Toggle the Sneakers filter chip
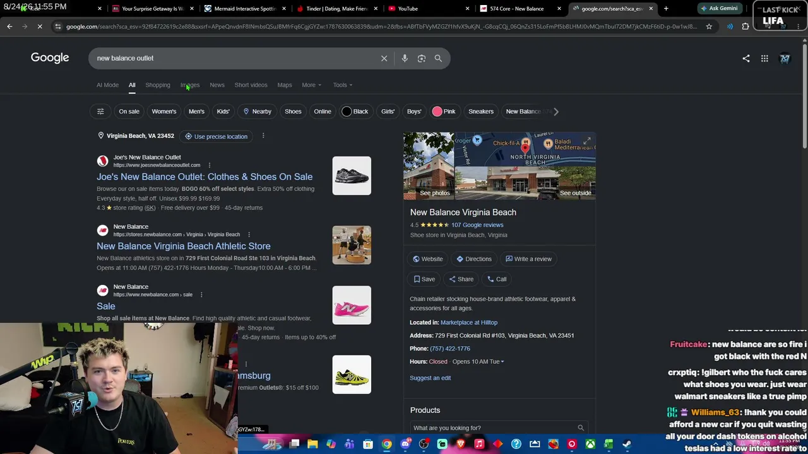808x454 pixels. [481, 112]
